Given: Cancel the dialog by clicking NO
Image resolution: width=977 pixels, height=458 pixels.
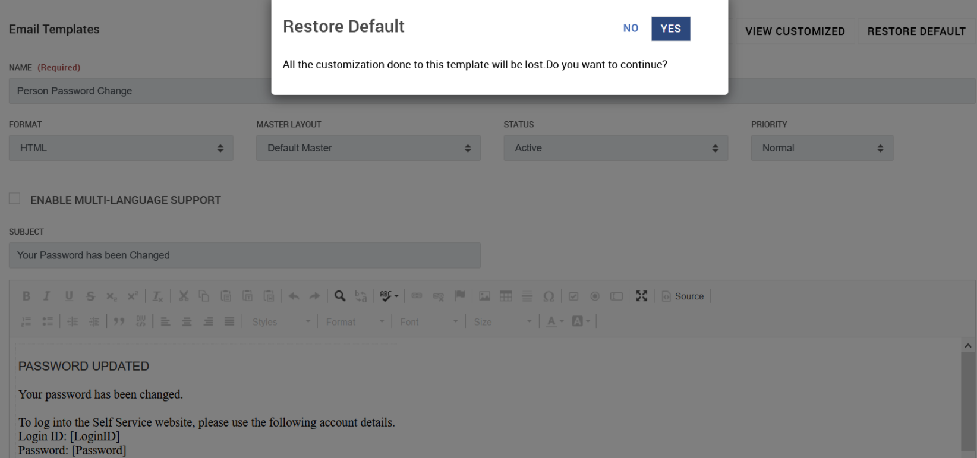Looking at the screenshot, I should click(x=631, y=29).
